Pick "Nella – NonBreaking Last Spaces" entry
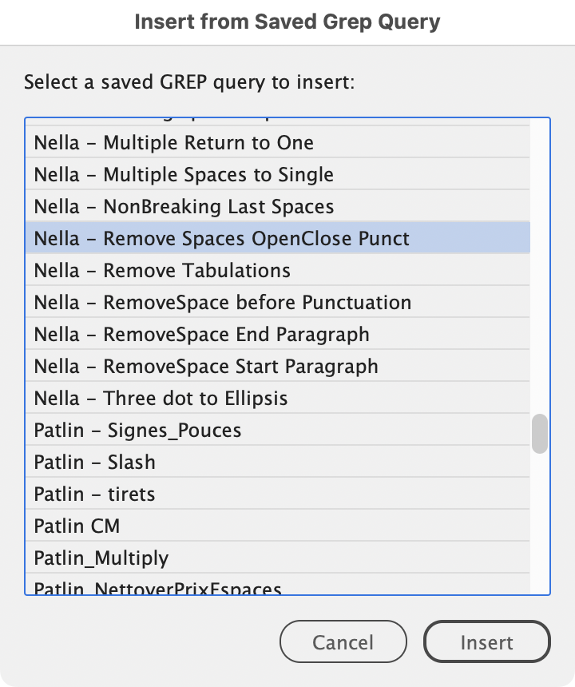575x687 pixels. [x=184, y=207]
